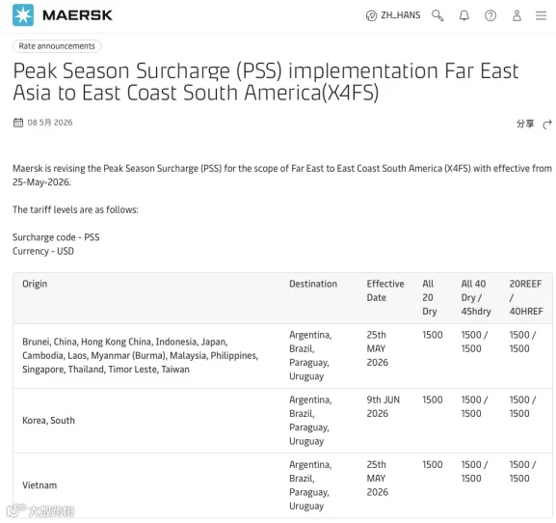Viewport: 556px width, 523px height.
Task: Open the help question mark icon
Action: 490,15
